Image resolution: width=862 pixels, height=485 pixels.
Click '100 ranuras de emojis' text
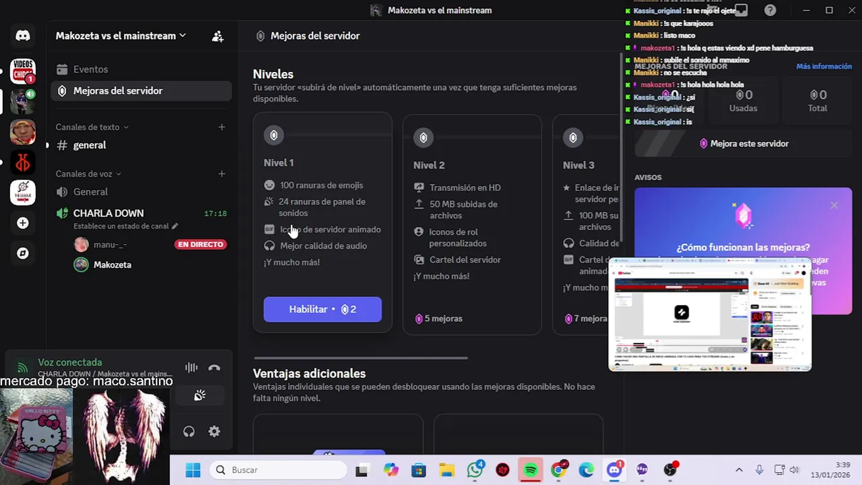(321, 185)
